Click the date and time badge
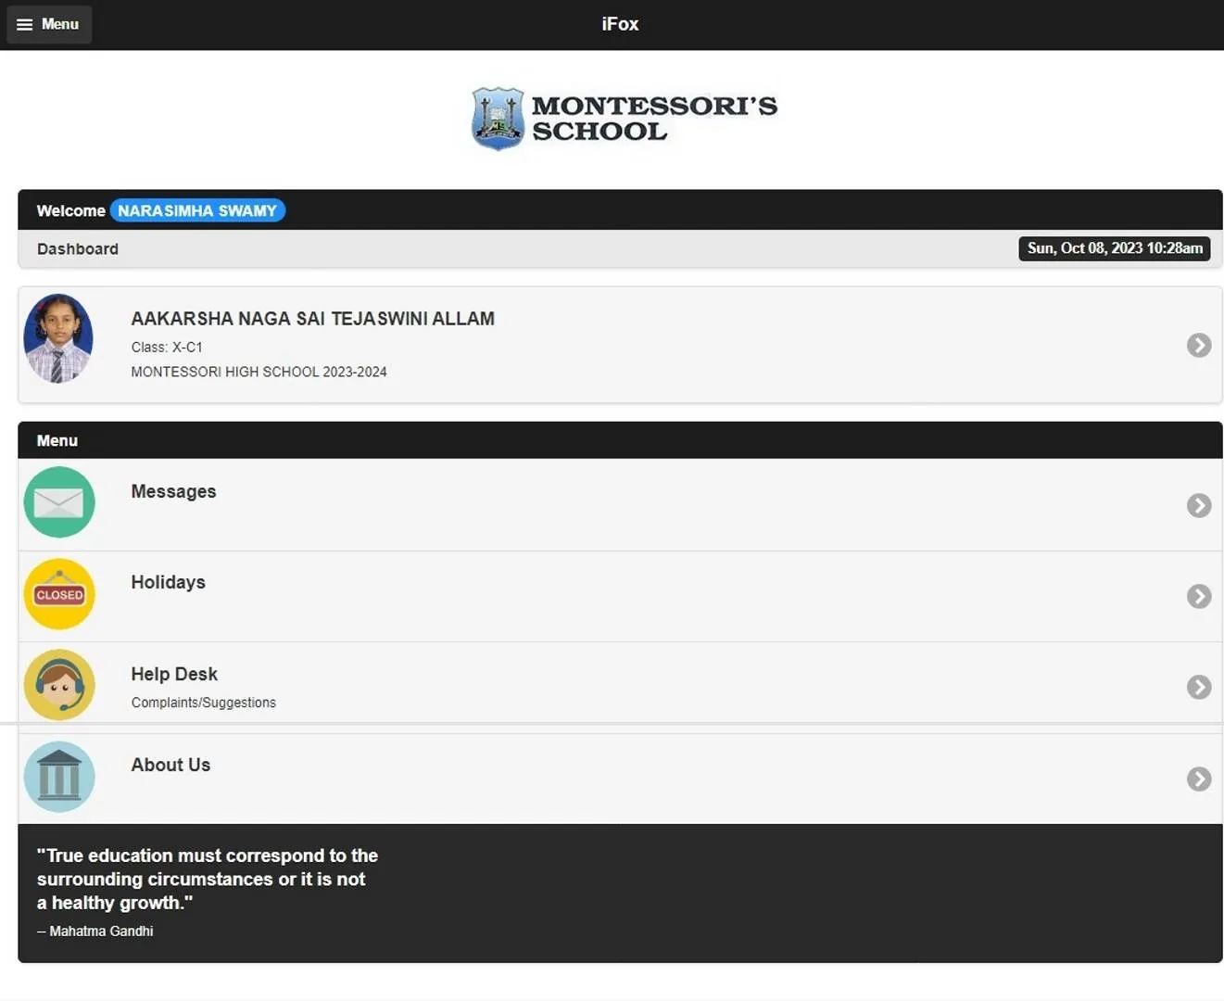Image resolution: width=1224 pixels, height=1001 pixels. pos(1115,248)
